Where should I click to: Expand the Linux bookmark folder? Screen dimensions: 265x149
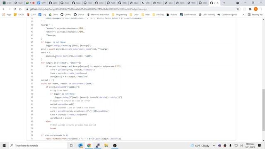[134, 15]
